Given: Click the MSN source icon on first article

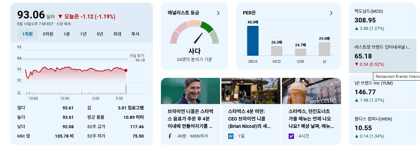Looking at the screenshot, I should click(x=170, y=136).
